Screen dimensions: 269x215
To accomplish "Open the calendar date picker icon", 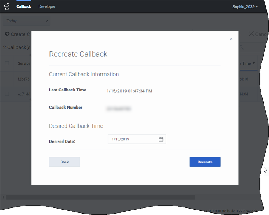I will [x=161, y=139].
